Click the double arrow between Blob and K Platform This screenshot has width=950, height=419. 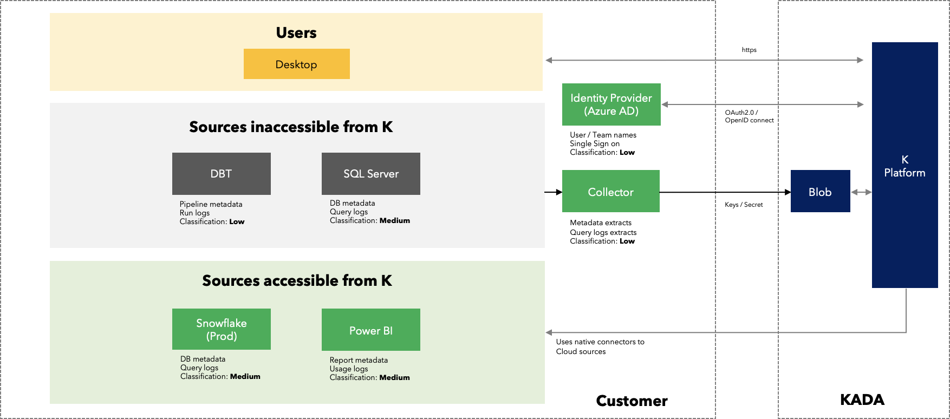(x=861, y=192)
